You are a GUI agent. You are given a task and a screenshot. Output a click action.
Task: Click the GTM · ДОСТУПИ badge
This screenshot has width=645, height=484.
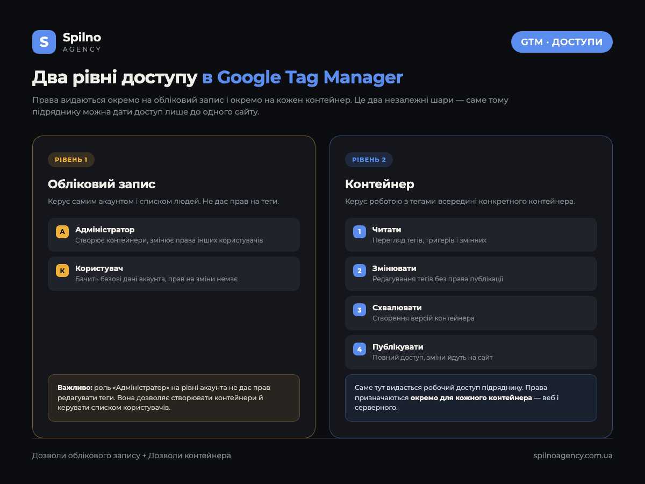pos(562,42)
